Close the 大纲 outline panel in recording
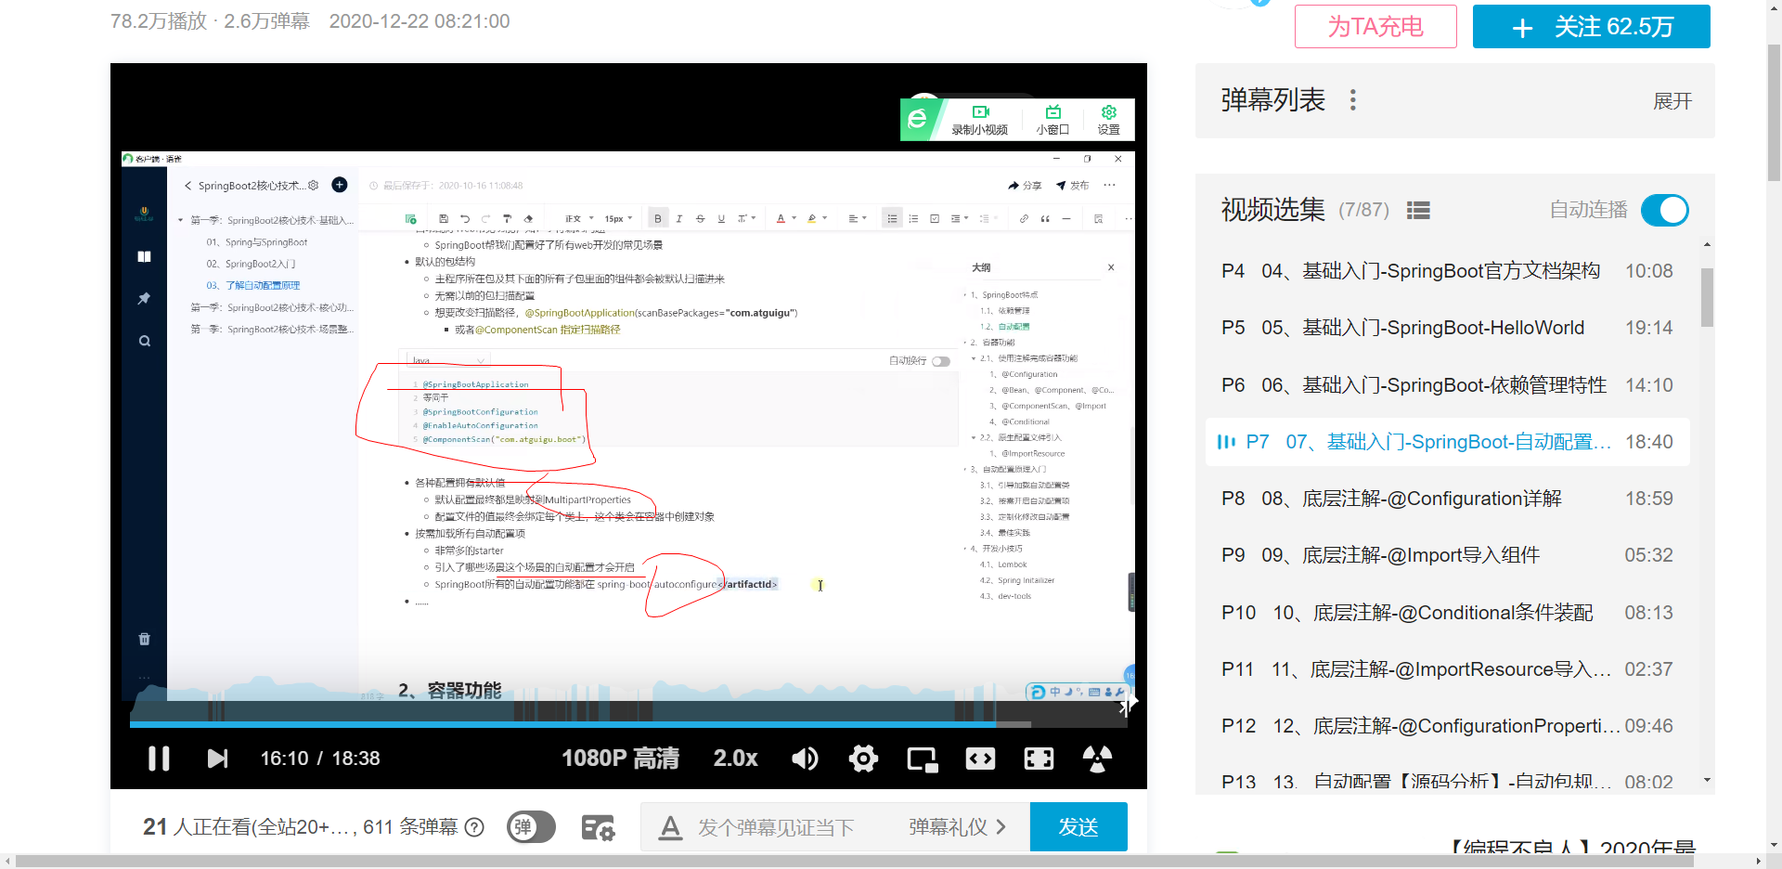This screenshot has width=1782, height=869. click(x=1111, y=267)
